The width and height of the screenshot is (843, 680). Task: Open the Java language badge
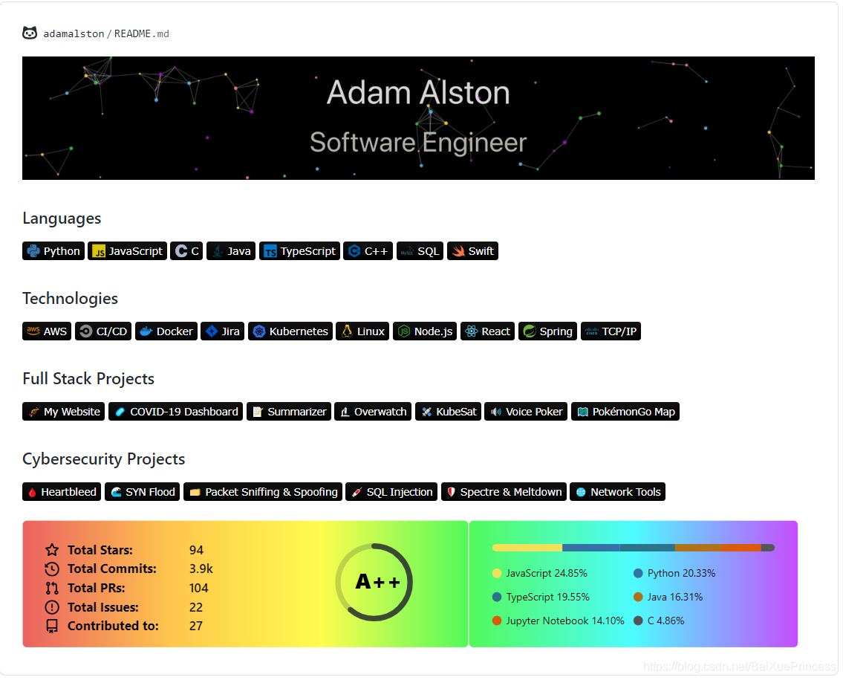click(x=231, y=251)
